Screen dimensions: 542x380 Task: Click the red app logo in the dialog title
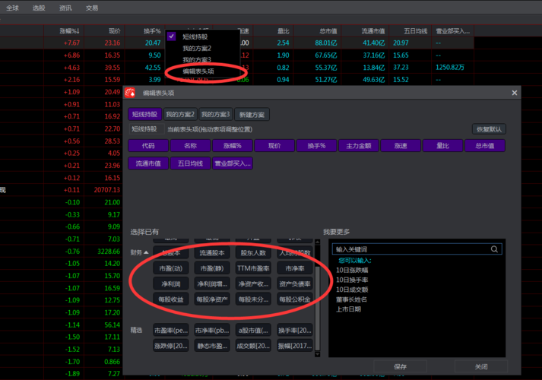[130, 93]
